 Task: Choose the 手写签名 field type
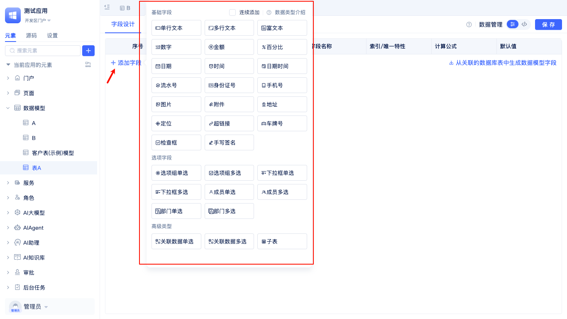coord(229,142)
